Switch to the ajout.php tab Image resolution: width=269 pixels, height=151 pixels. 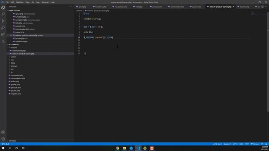82,7
